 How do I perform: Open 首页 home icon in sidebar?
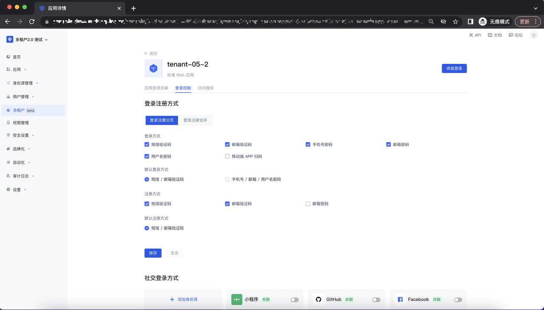coord(8,57)
